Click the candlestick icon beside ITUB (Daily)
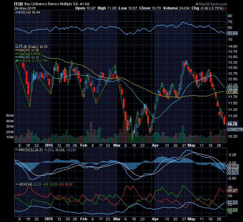 pyautogui.click(x=17, y=47)
